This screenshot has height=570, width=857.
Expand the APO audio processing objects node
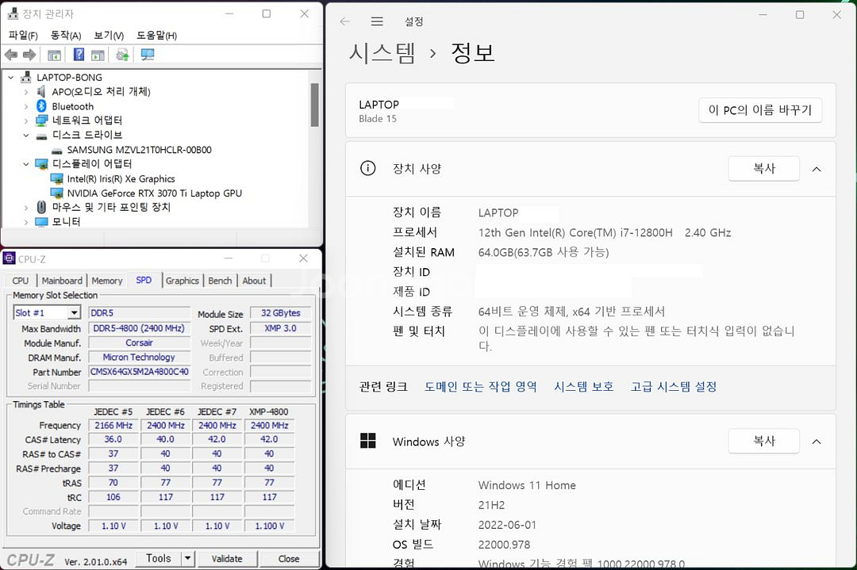tap(26, 92)
